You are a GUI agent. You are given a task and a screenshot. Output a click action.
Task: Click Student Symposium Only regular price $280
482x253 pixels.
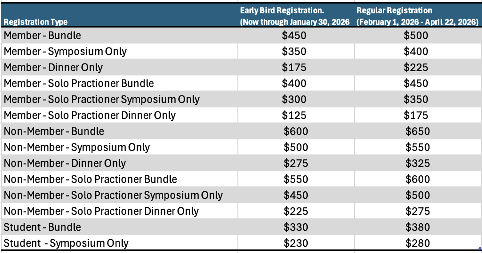pos(418,243)
